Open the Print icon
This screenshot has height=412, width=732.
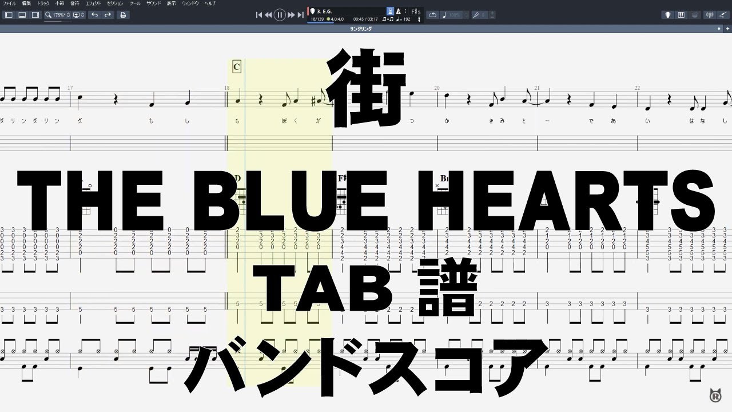[x=123, y=15]
